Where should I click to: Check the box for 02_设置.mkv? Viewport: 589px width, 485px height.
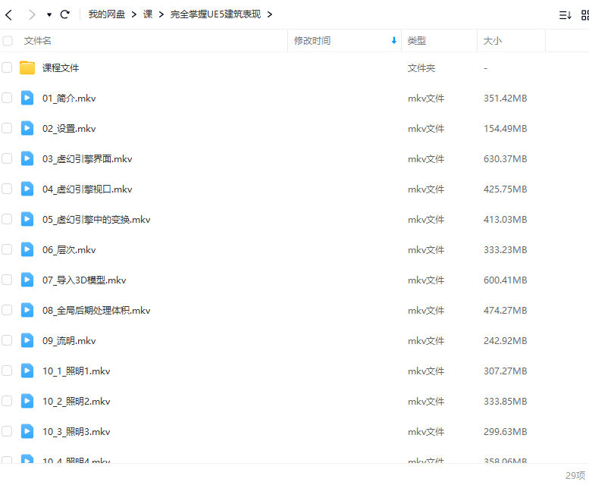coord(7,128)
